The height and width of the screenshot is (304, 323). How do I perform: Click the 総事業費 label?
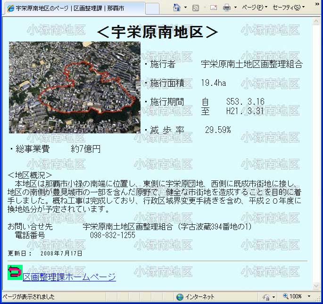click(33, 149)
